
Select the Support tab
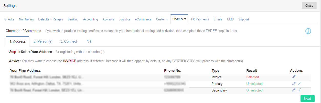click(x=243, y=19)
